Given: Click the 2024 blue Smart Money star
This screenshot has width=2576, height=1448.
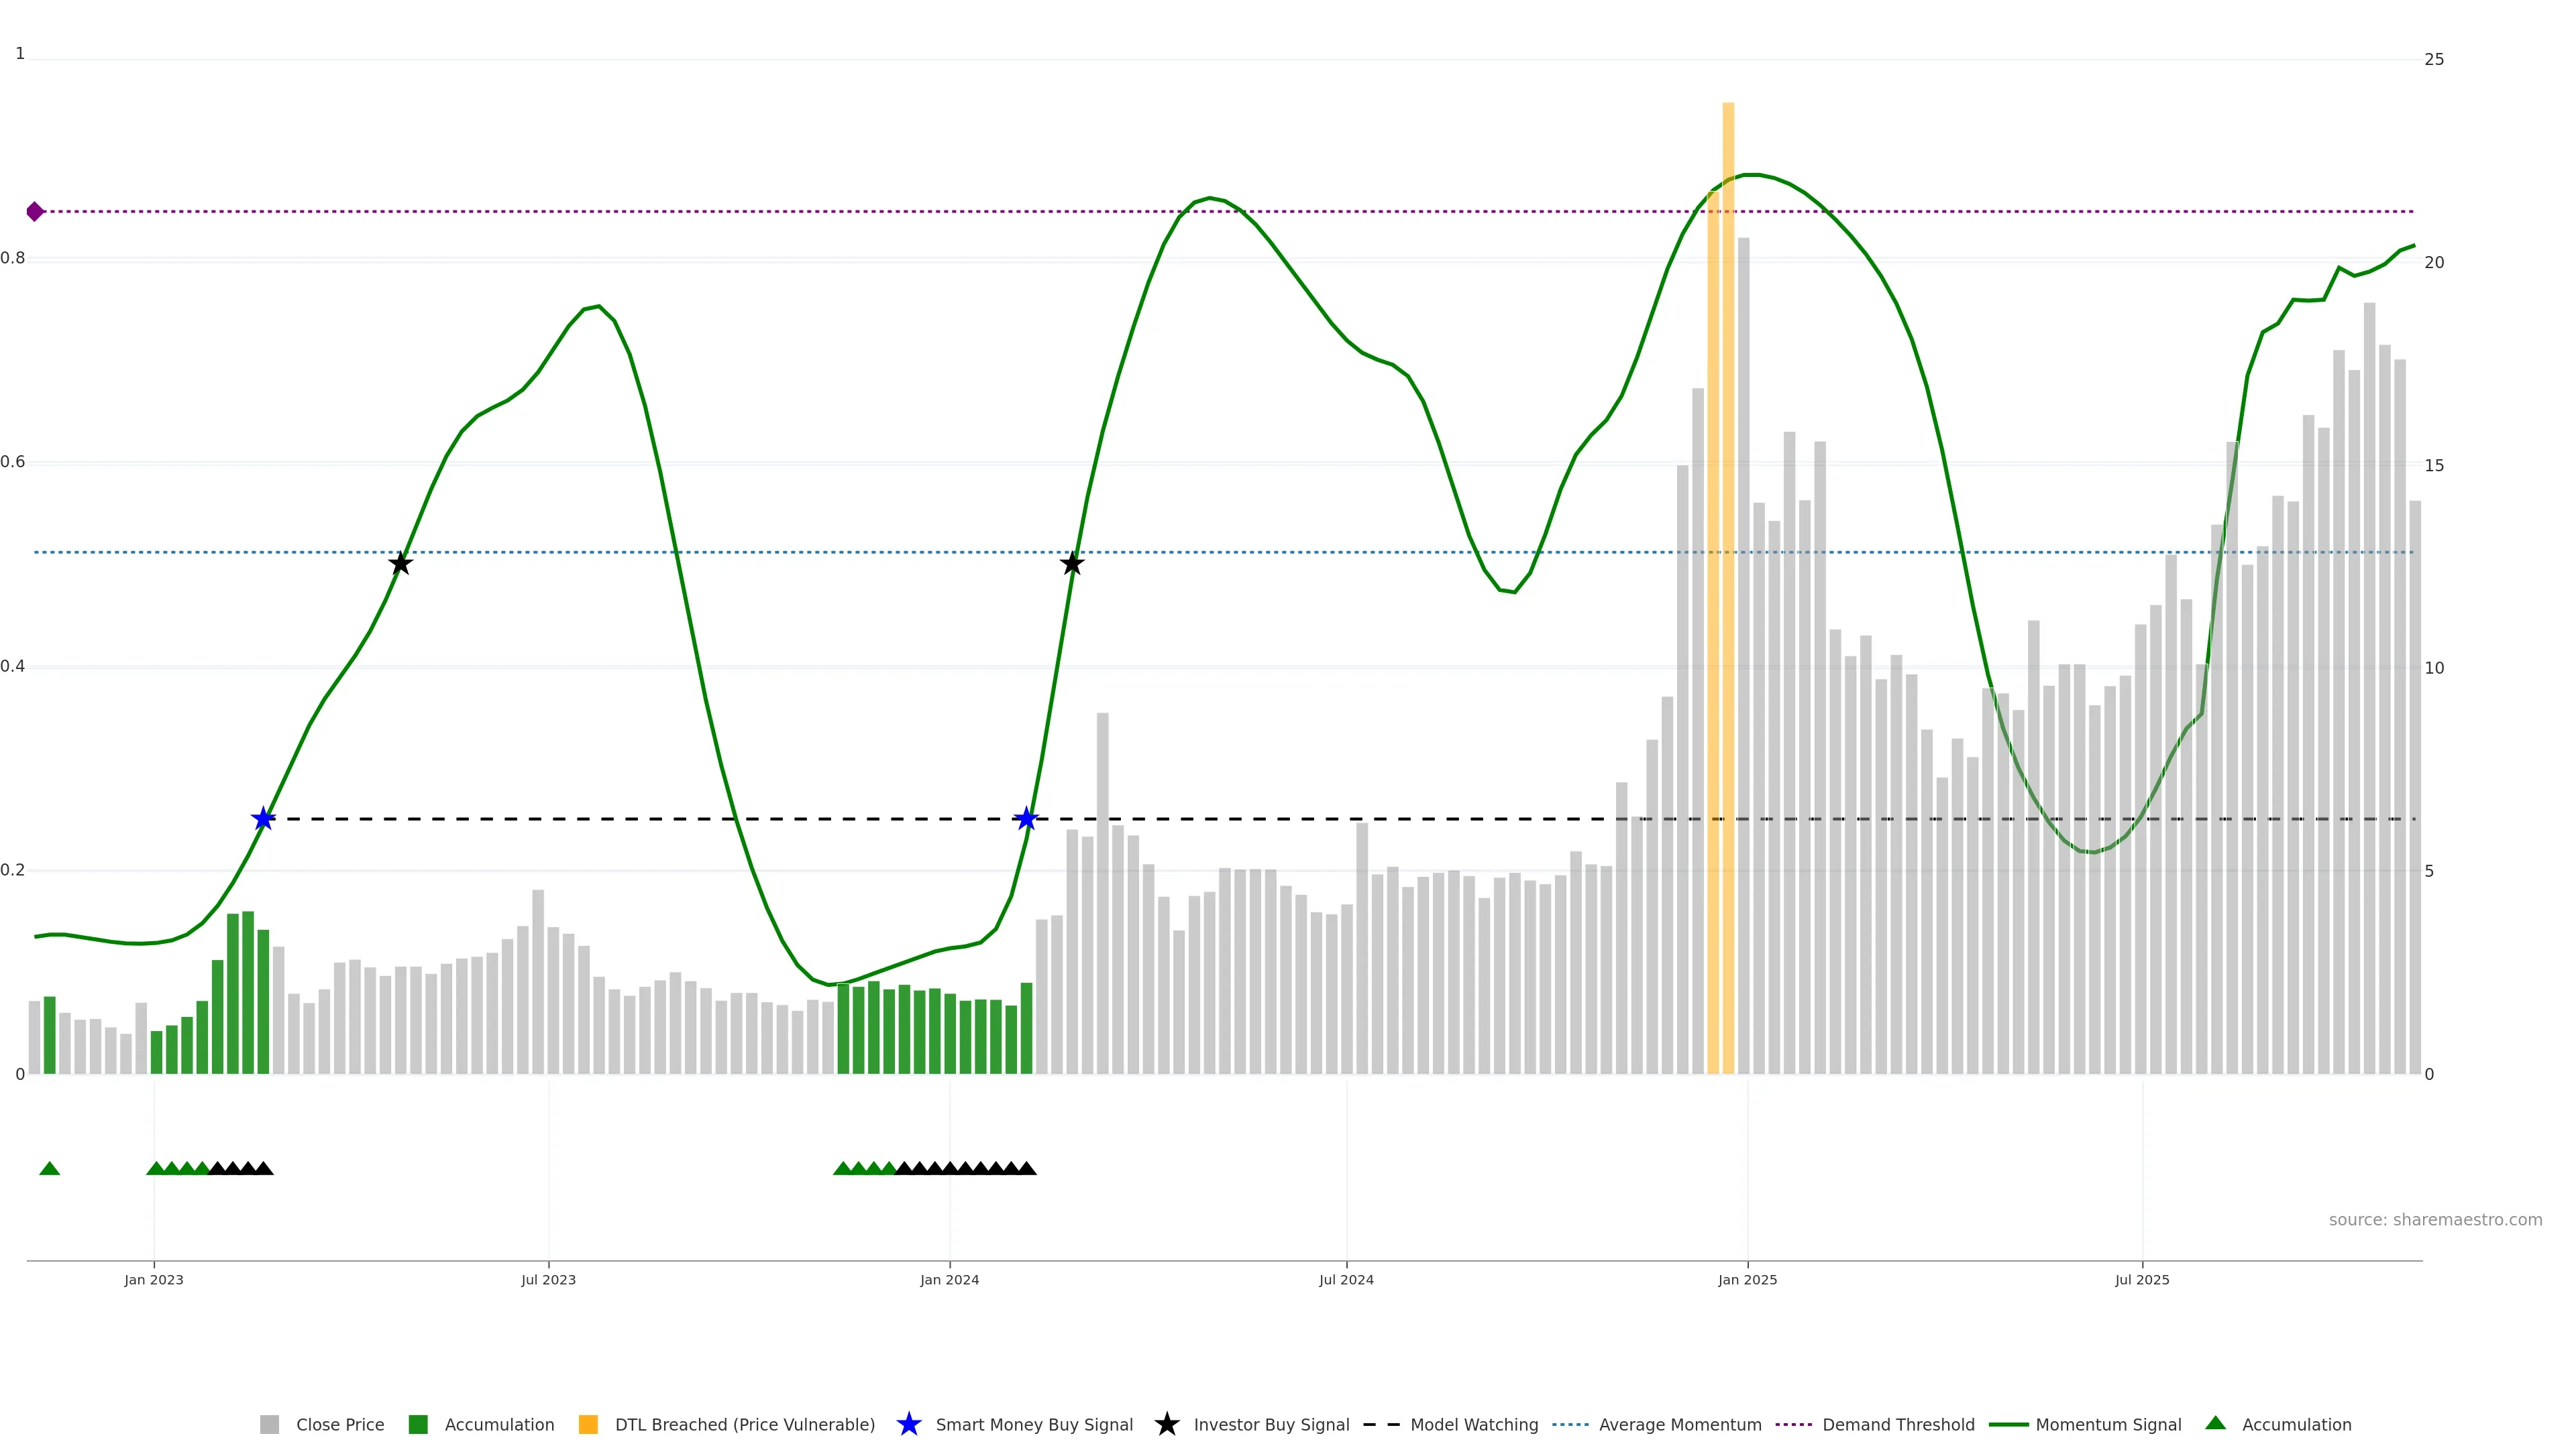Looking at the screenshot, I should [x=1026, y=819].
